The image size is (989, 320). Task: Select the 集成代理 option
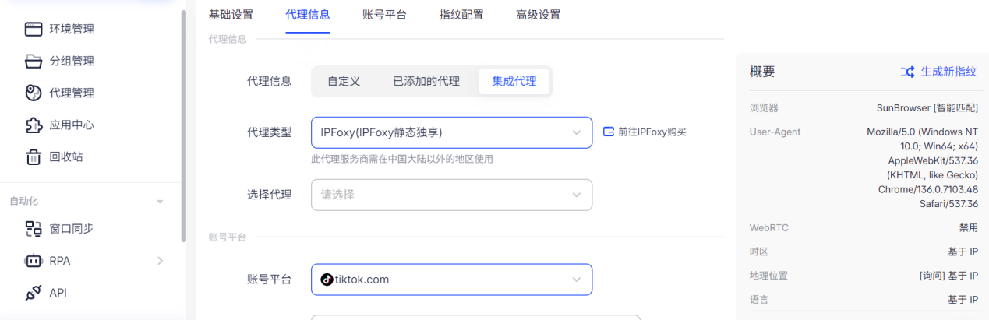(514, 81)
